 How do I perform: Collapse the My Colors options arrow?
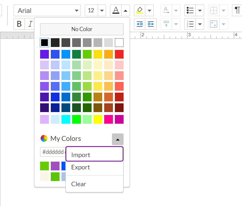(x=118, y=139)
